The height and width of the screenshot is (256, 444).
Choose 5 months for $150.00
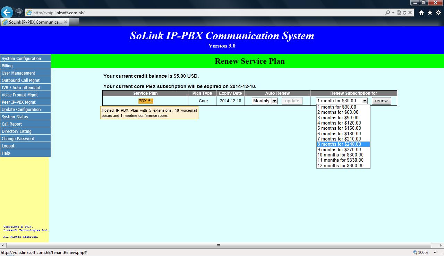[343, 128]
